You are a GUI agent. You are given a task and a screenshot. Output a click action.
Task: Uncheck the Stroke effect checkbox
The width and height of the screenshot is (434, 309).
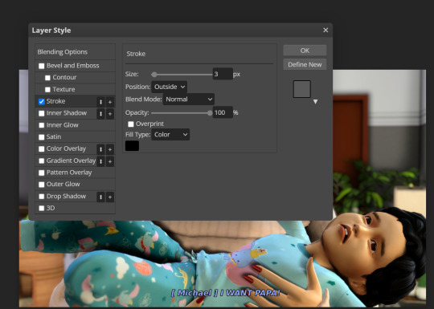pos(42,101)
